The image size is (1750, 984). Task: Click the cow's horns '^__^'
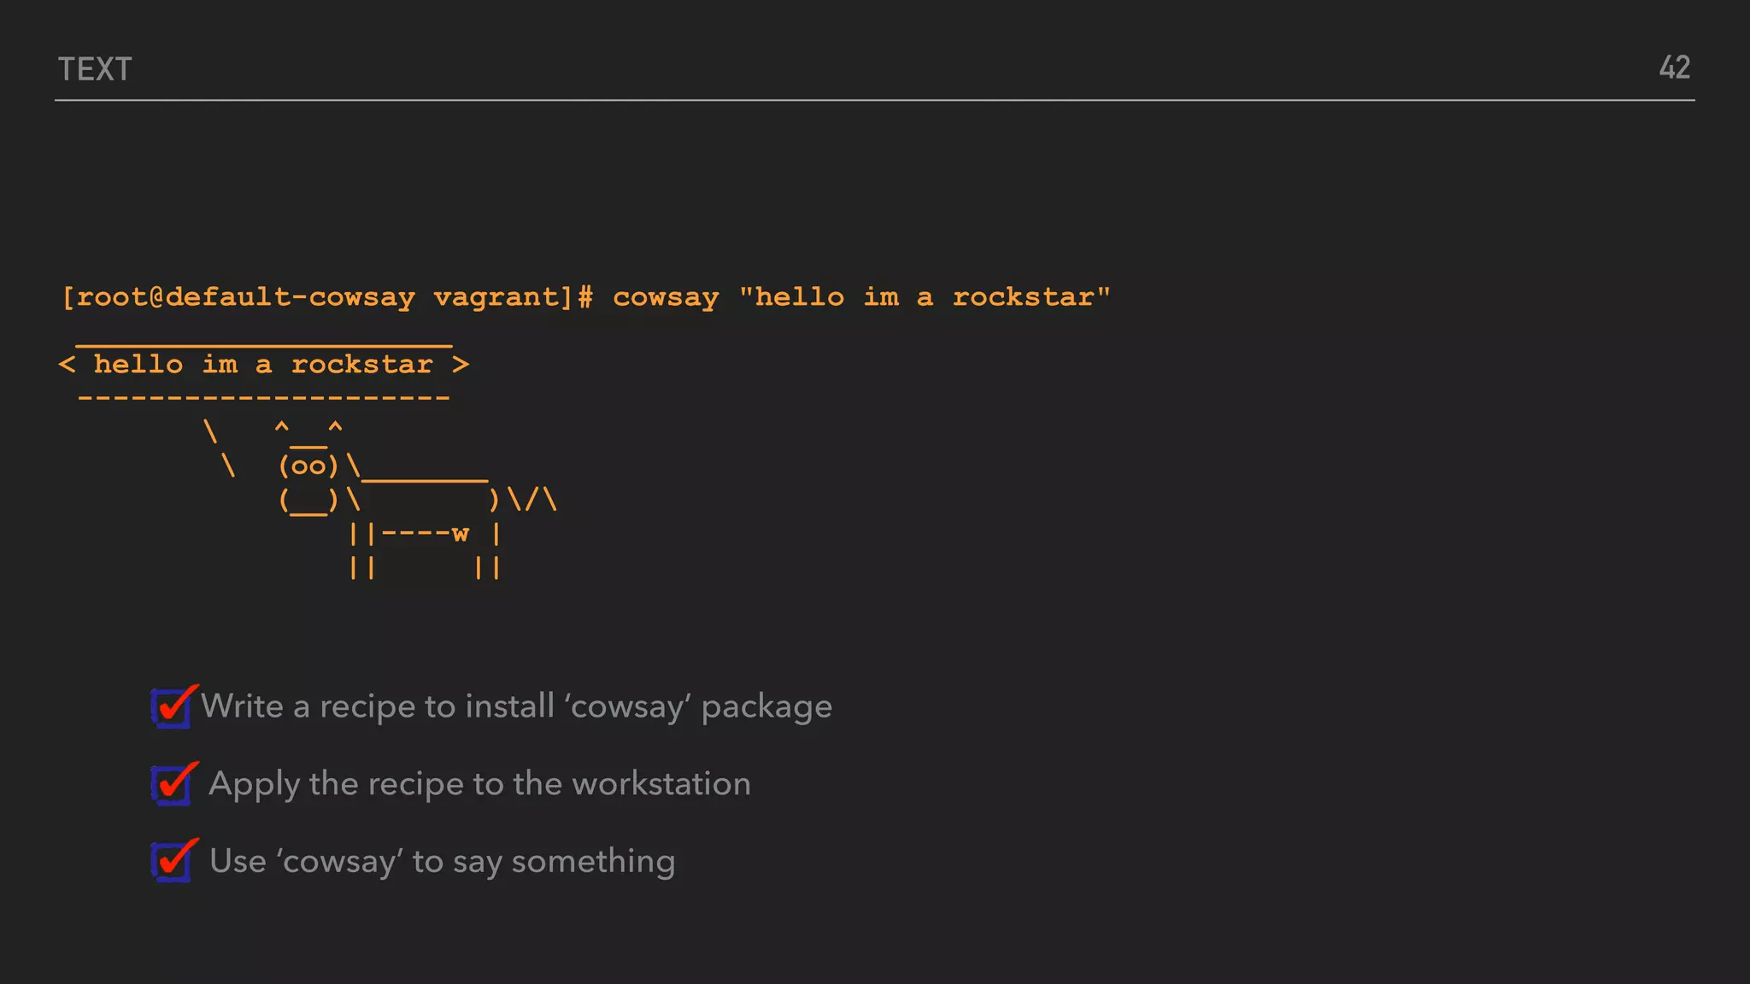[308, 430]
